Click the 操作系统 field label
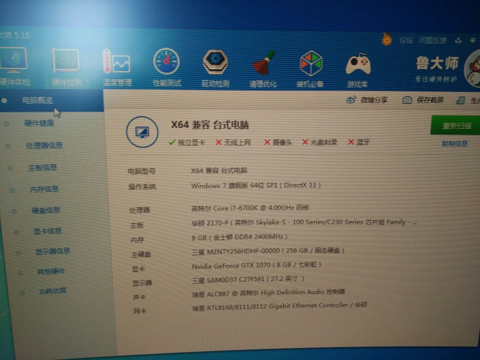Viewport: 480px width, 360px height. click(142, 186)
